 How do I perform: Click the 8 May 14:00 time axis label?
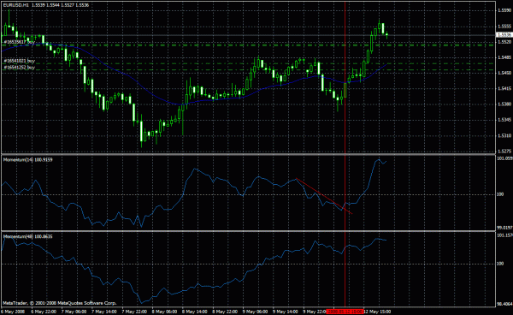coord(195,312)
